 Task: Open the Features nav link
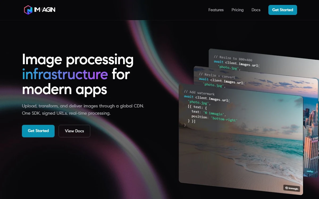(x=216, y=10)
